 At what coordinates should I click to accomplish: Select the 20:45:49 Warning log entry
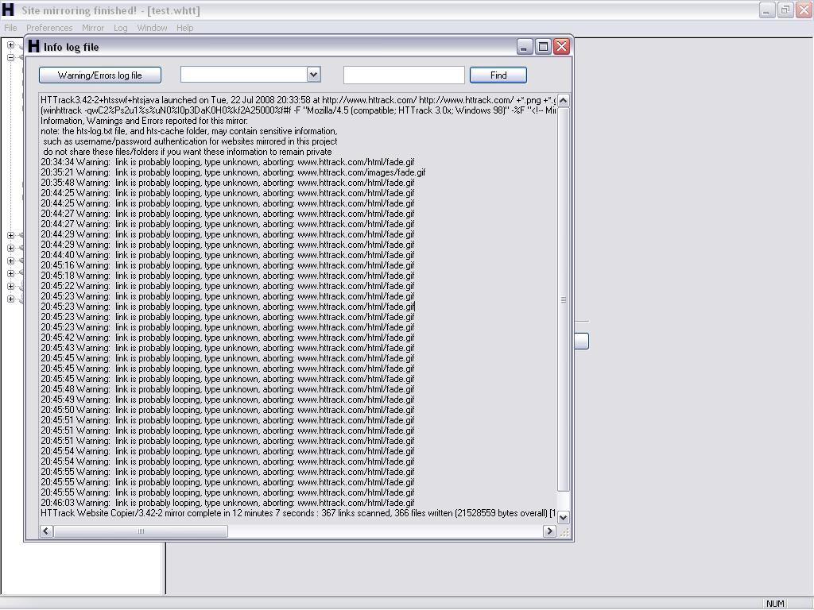click(227, 400)
